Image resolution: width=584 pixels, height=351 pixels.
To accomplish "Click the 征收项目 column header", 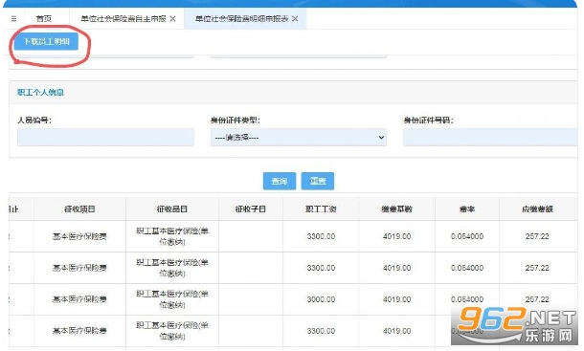I will [x=79, y=209].
